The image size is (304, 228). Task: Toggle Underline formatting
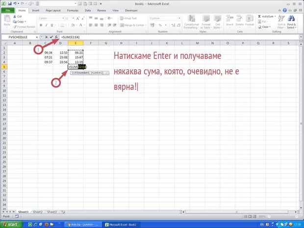coord(52,25)
